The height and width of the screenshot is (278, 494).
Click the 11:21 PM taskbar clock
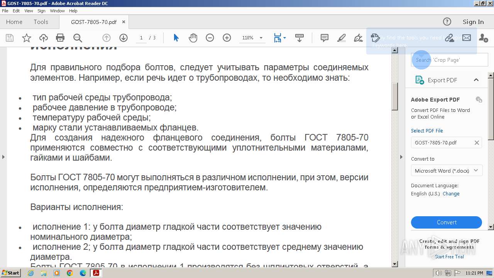click(x=474, y=273)
